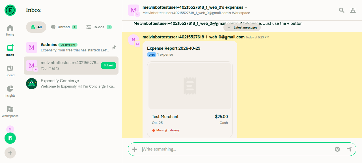Image resolution: width=362 pixels, height=163 pixels.
Task: Click the Concierge avatar icon
Action: [32, 84]
